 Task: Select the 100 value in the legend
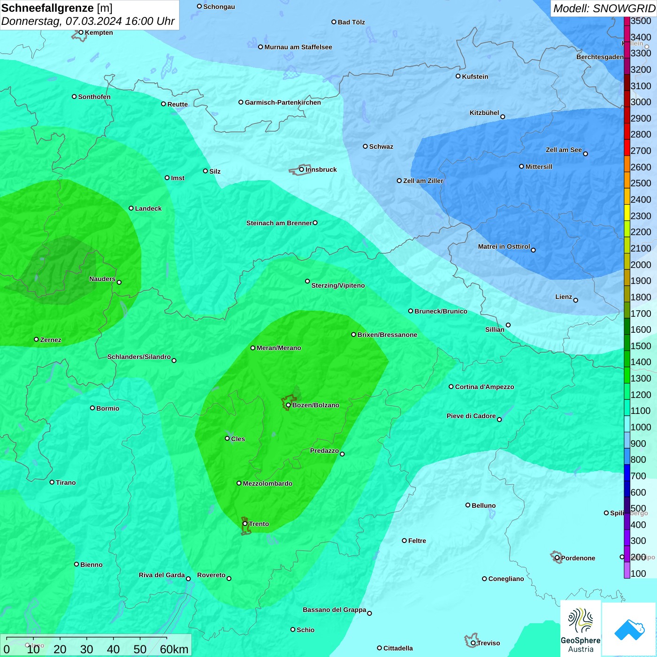point(639,573)
